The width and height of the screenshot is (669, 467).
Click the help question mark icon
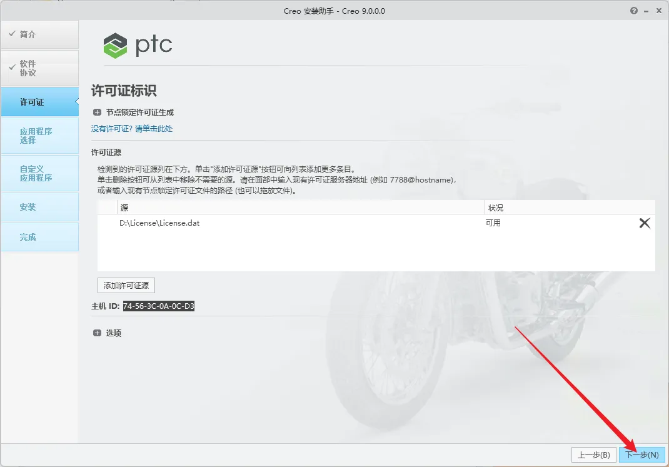point(633,11)
